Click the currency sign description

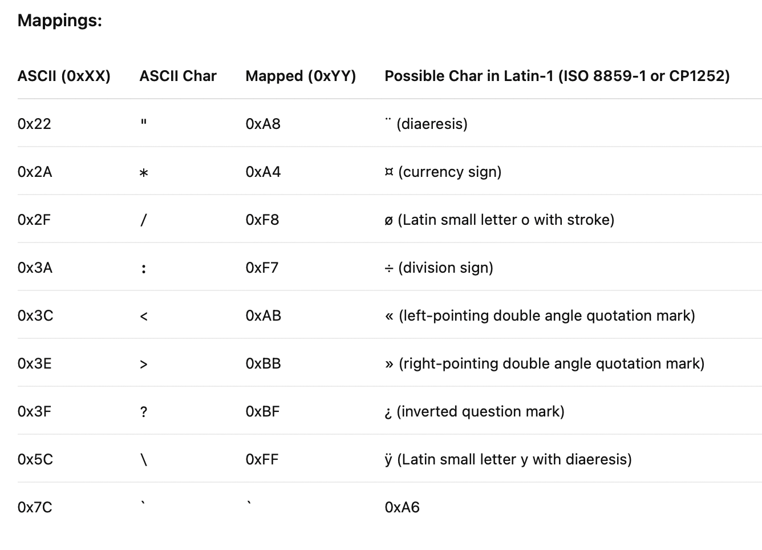443,172
